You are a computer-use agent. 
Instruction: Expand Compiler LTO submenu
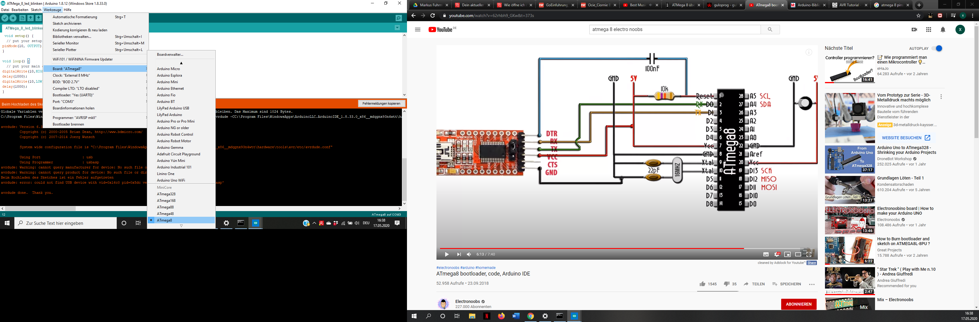pos(96,89)
